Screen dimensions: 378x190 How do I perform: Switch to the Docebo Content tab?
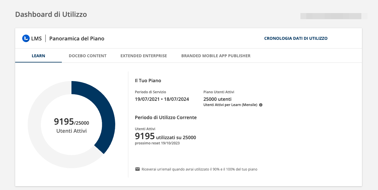(87, 56)
